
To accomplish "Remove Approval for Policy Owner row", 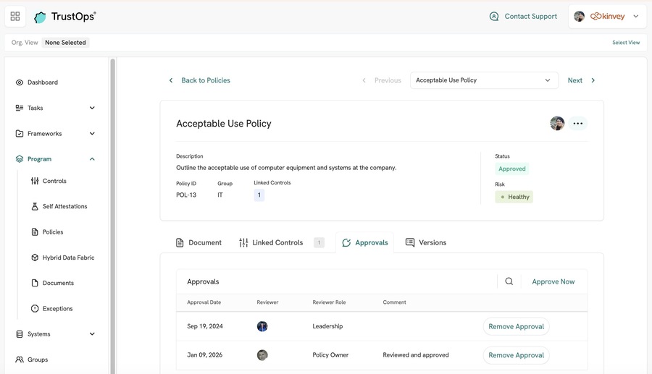I will [516, 355].
